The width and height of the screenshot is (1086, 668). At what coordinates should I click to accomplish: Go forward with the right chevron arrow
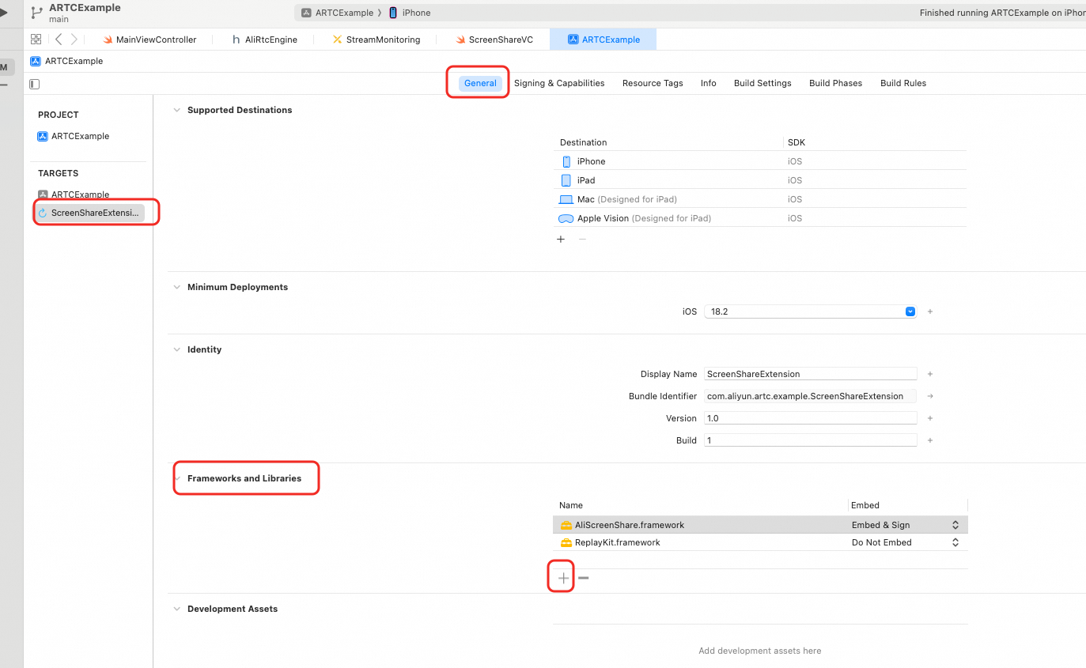[74, 39]
